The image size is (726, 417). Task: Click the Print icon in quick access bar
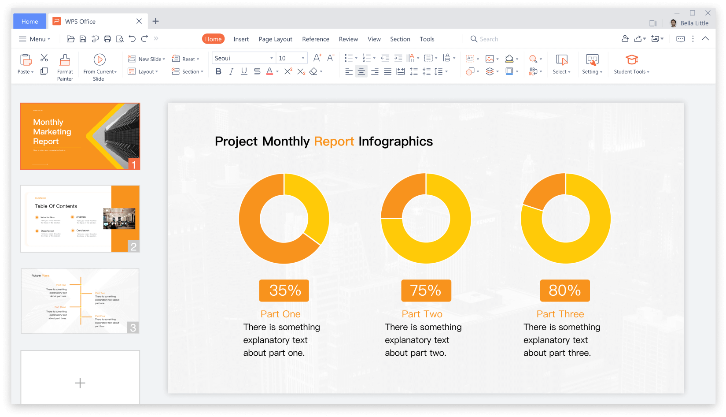(107, 39)
